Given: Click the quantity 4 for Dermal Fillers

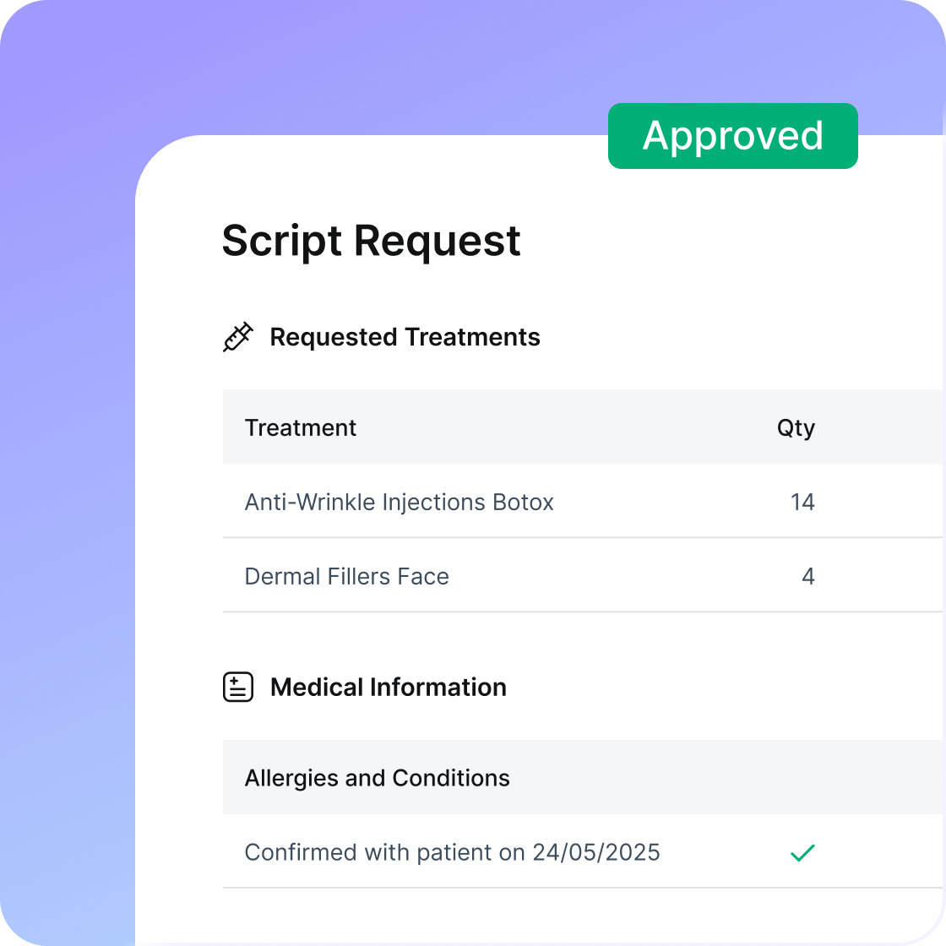Looking at the screenshot, I should pos(808,576).
